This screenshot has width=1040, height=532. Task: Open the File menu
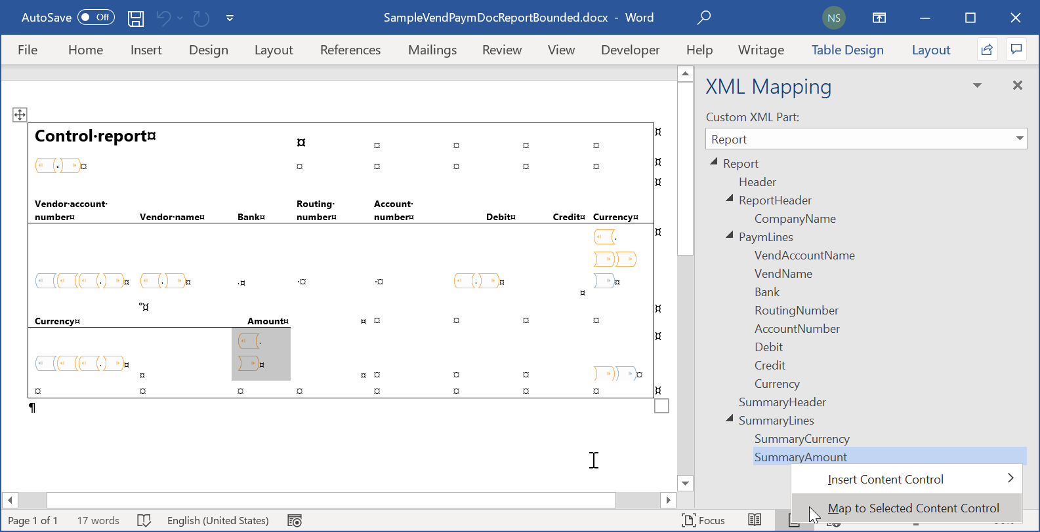(28, 50)
